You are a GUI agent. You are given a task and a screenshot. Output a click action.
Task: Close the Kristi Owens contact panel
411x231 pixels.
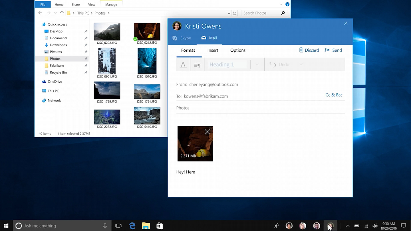(x=346, y=23)
